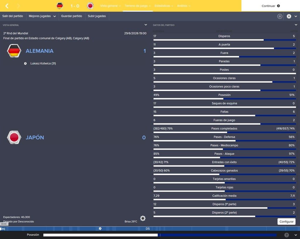Click the Espectadores: 40.300 text
300x239 pixels.
(16, 217)
